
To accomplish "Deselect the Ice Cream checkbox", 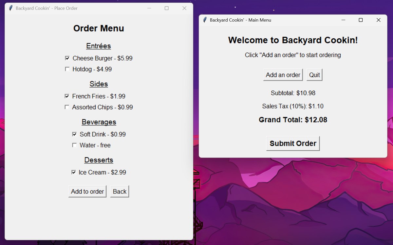I will [x=74, y=172].
